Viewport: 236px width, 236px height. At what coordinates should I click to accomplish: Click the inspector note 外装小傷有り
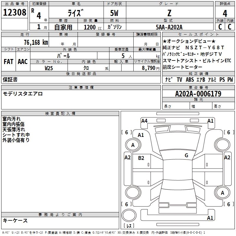(x=16, y=140)
